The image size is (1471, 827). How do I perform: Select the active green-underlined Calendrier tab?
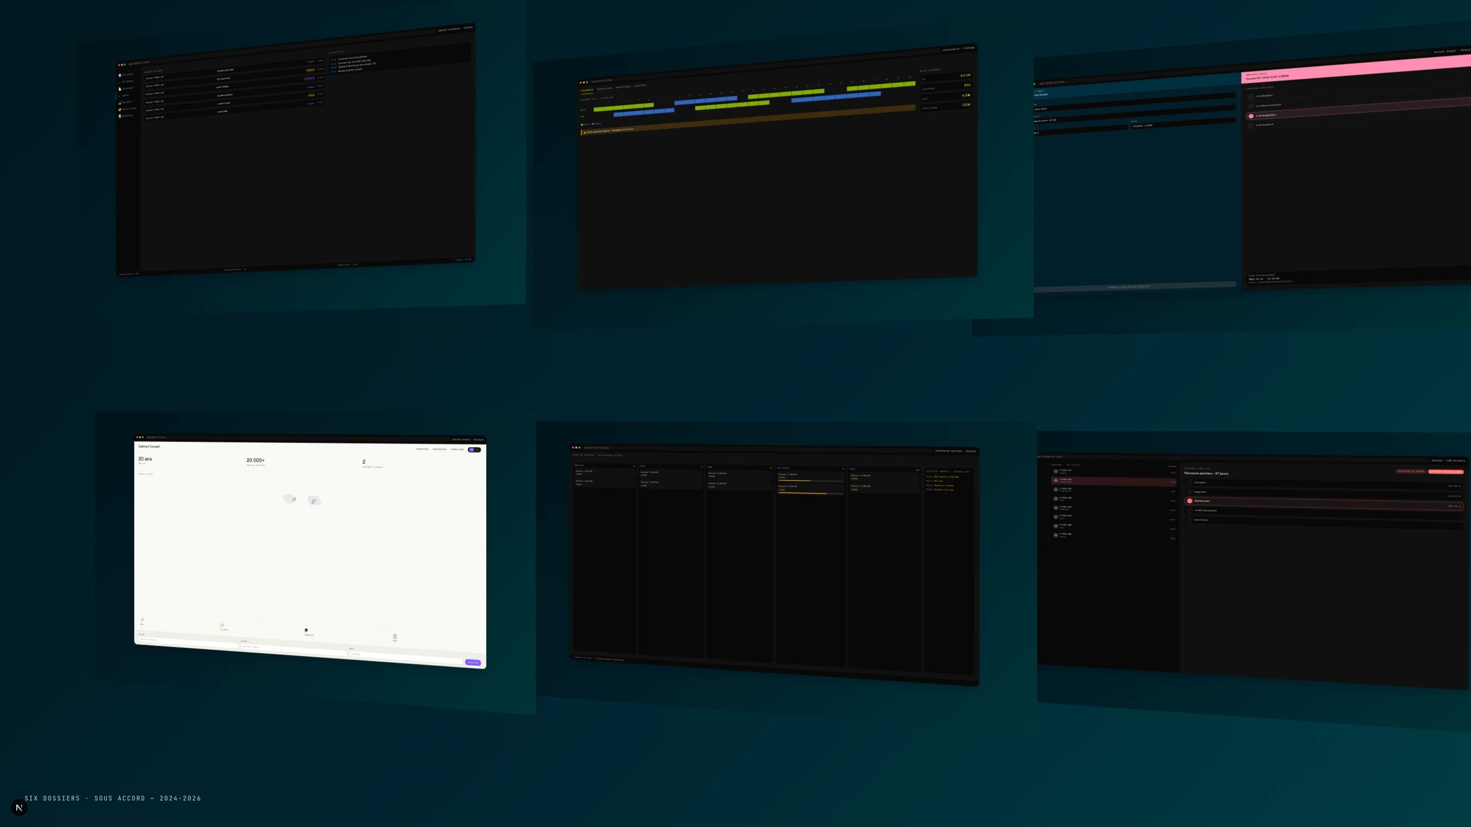click(587, 90)
